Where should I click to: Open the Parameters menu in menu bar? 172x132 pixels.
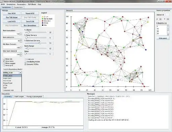21,4
